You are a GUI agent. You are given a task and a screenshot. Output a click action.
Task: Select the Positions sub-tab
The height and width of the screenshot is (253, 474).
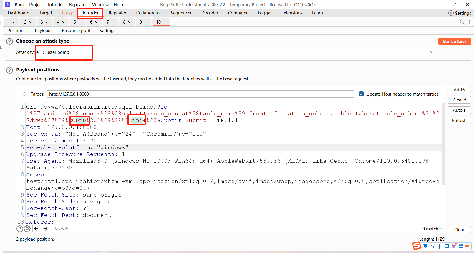point(16,31)
